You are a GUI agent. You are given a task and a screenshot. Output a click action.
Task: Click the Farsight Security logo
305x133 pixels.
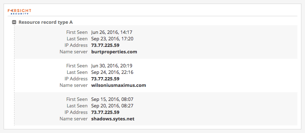(x=19, y=12)
